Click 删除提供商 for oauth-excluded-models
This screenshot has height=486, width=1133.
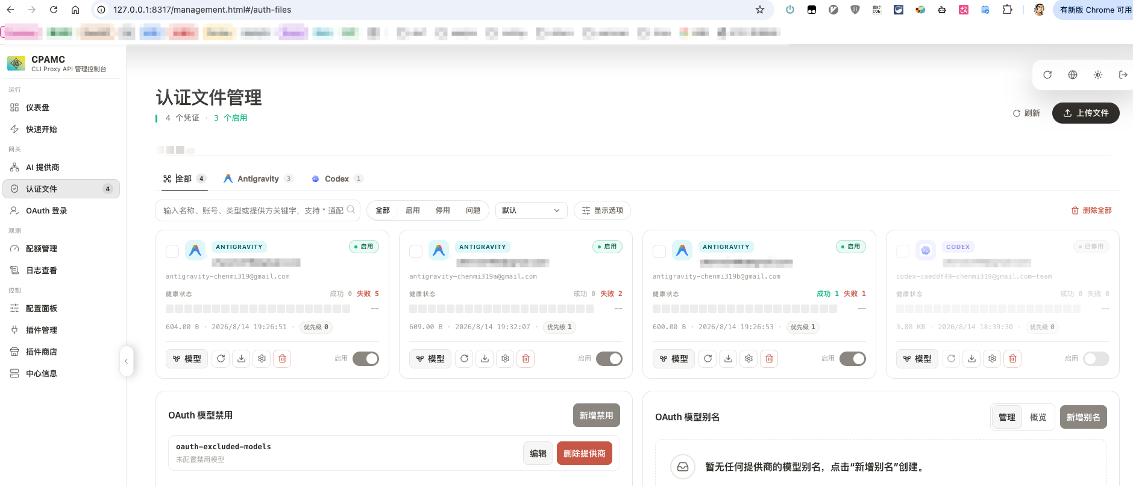(x=584, y=453)
